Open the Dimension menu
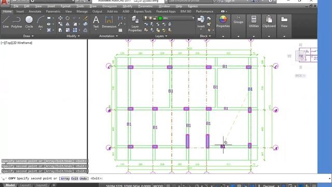 (109, 6)
